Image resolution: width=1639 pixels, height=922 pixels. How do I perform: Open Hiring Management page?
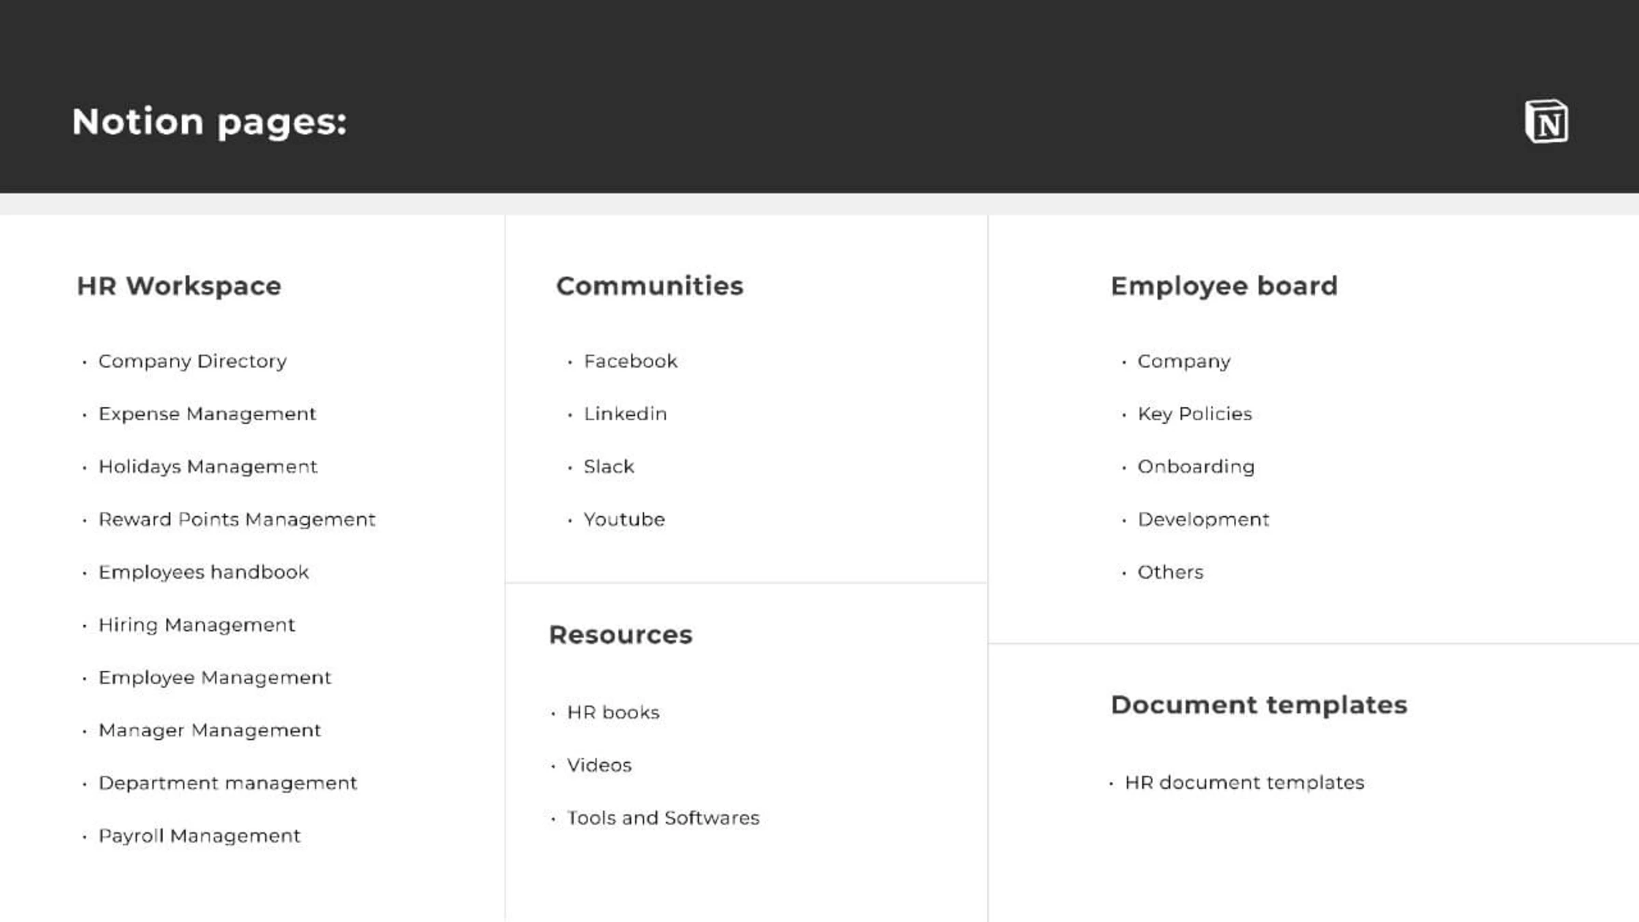[197, 625]
